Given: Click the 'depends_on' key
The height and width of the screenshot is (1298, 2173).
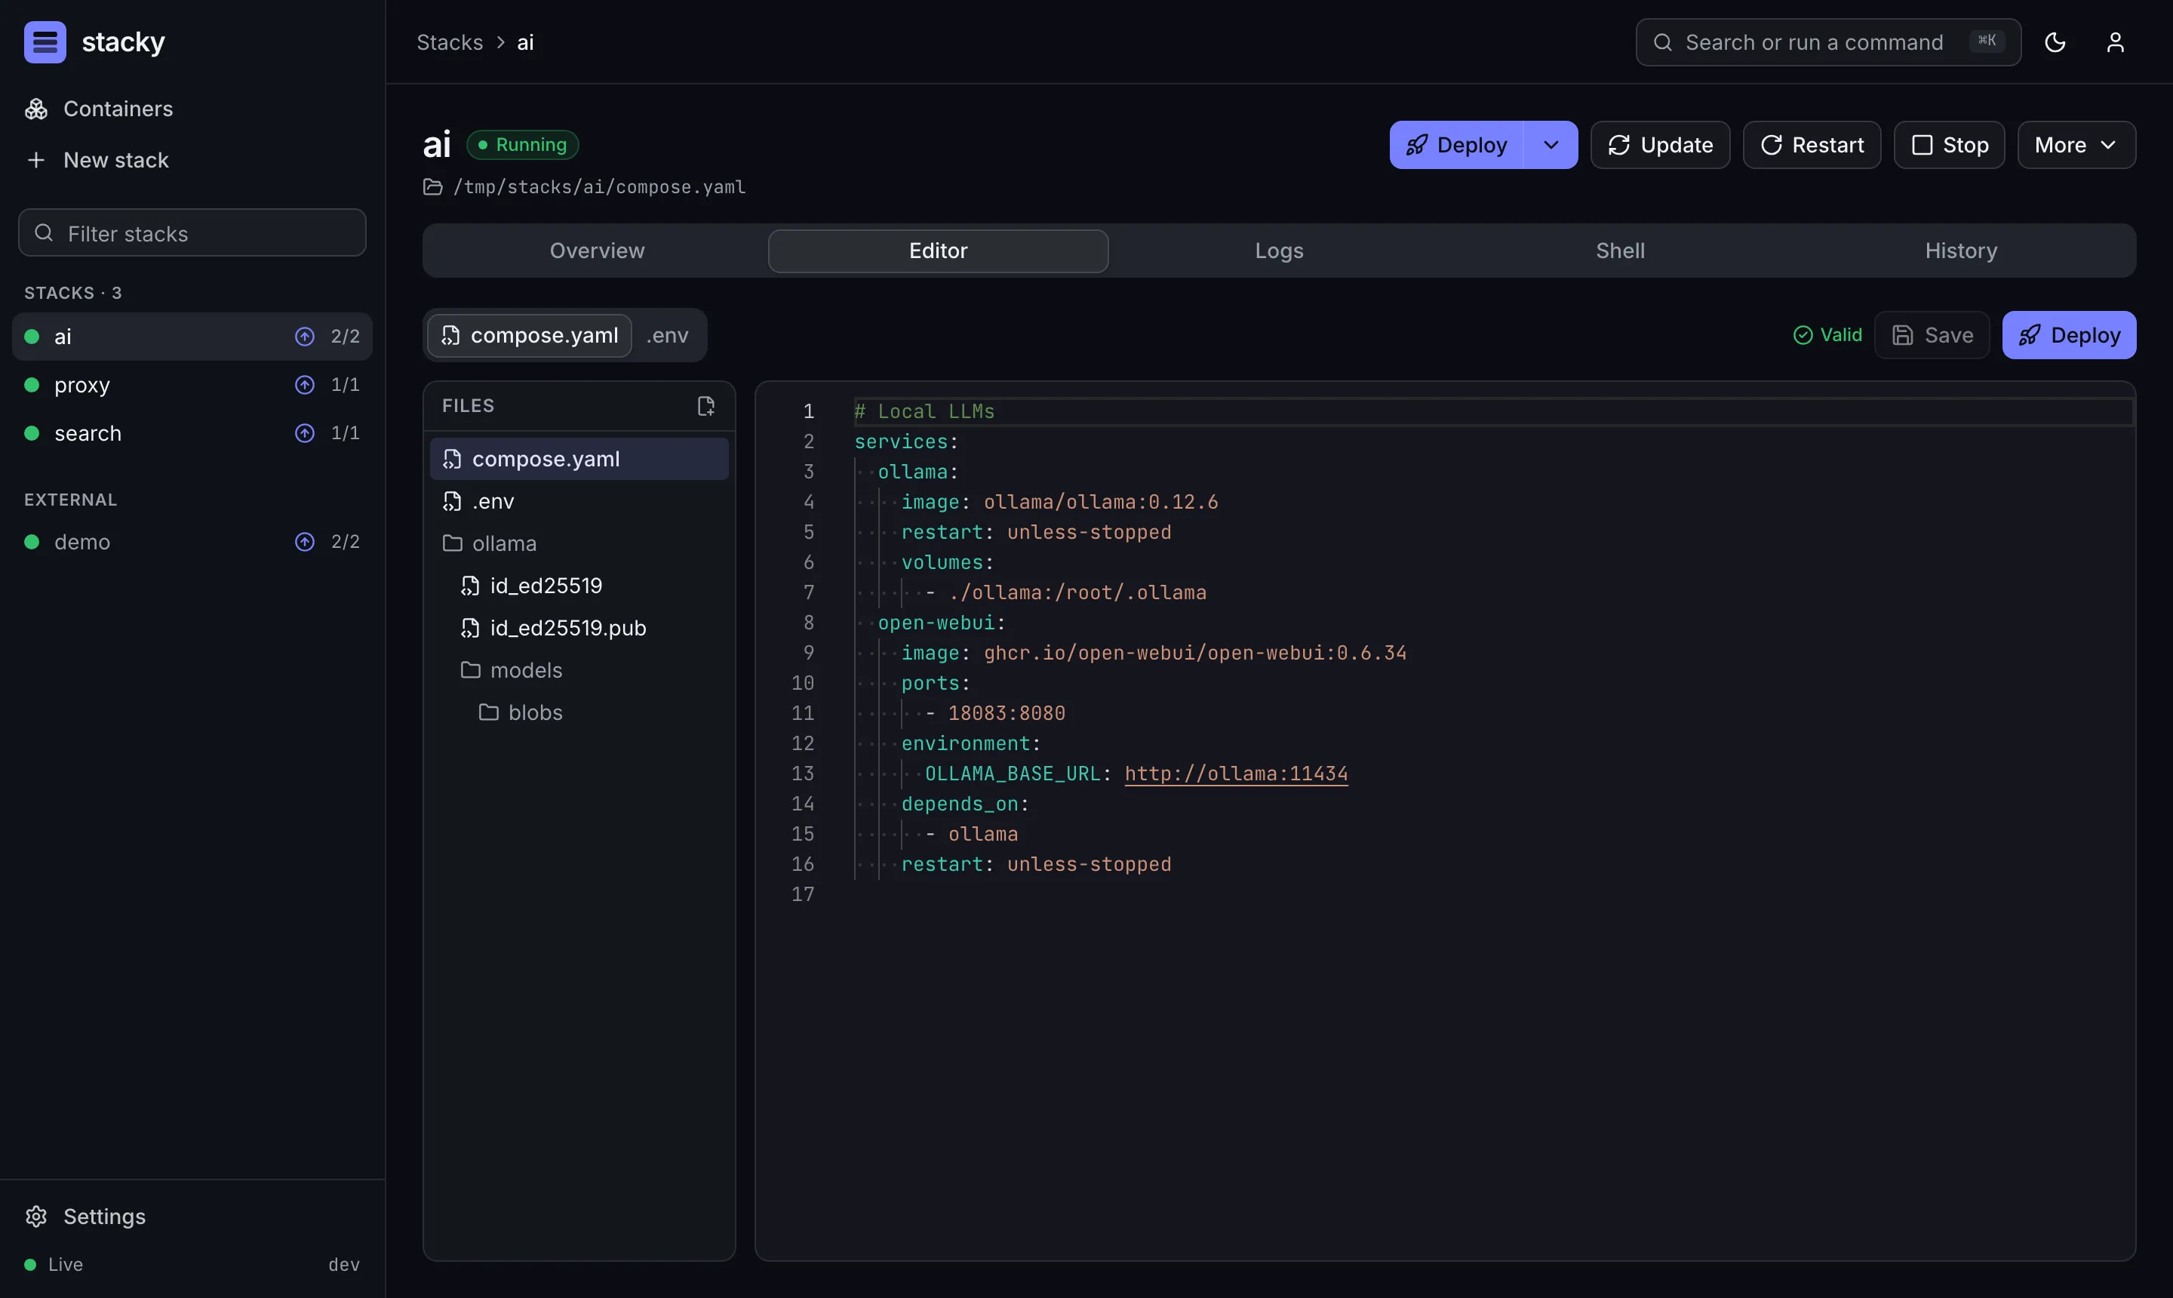Looking at the screenshot, I should (x=959, y=804).
